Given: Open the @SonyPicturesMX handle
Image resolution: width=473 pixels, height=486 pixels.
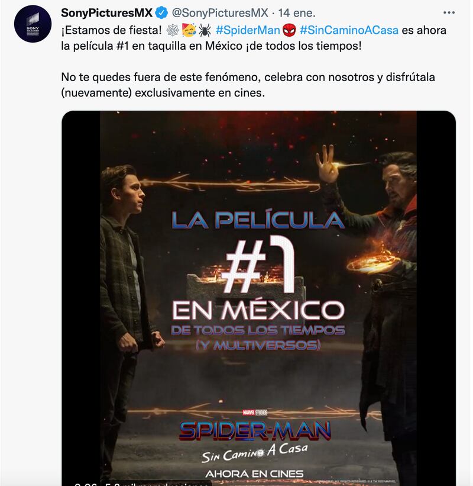Looking at the screenshot, I should coord(220,13).
